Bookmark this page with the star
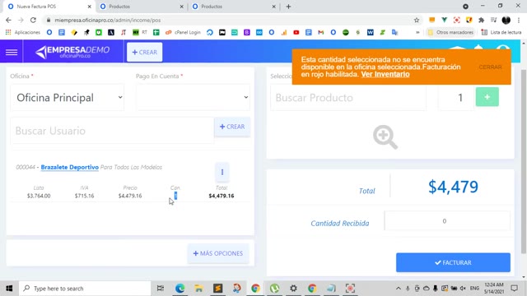Image resolution: width=527 pixels, height=296 pixels. pos(417,20)
